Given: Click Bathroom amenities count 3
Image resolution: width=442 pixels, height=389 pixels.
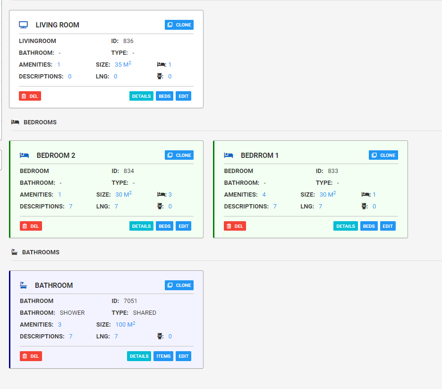Looking at the screenshot, I should pyautogui.click(x=60, y=325).
